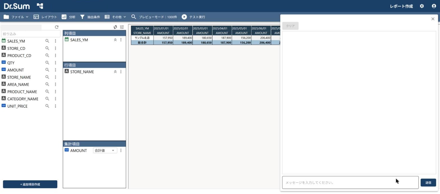Search values of the STORE_CD field
Screen dimensions: 440x194
click(47, 48)
